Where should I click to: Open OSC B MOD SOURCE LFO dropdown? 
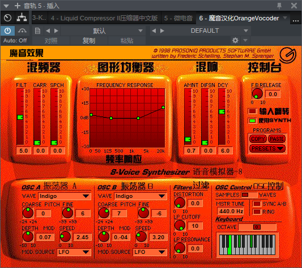tap(150, 252)
